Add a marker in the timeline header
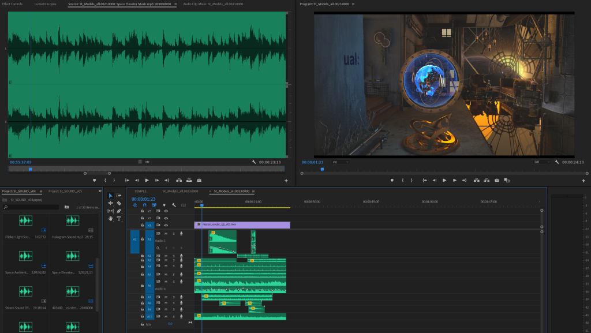This screenshot has height=333, width=591. pyautogui.click(x=164, y=205)
